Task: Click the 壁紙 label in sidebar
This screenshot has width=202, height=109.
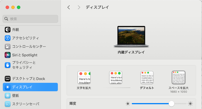Action: click(16, 95)
